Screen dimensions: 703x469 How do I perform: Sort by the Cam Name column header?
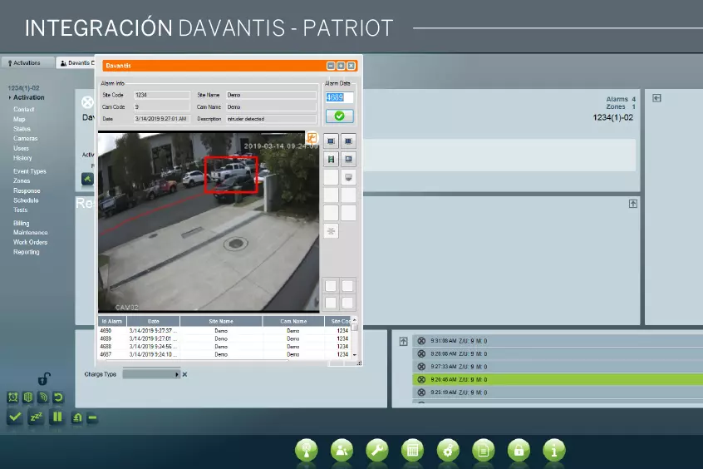pos(293,321)
